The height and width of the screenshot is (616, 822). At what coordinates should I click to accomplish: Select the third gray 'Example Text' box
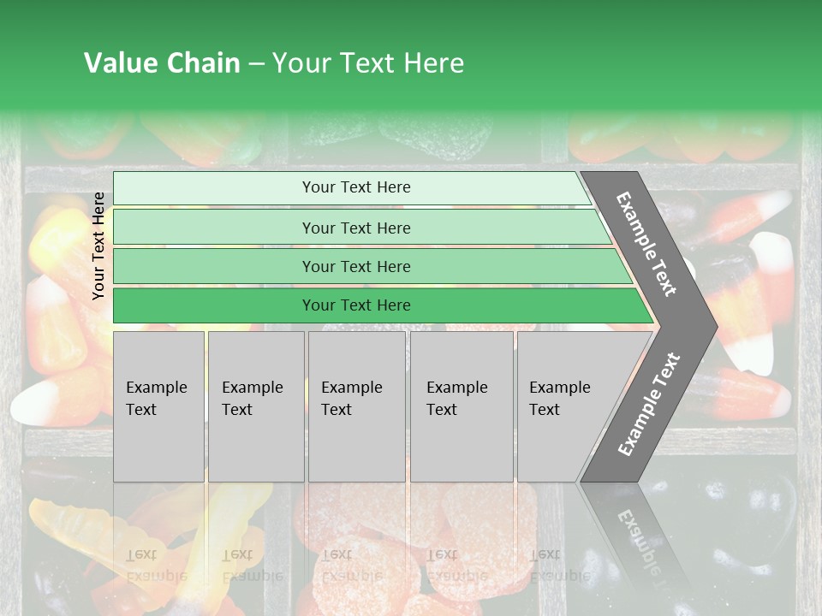click(357, 406)
